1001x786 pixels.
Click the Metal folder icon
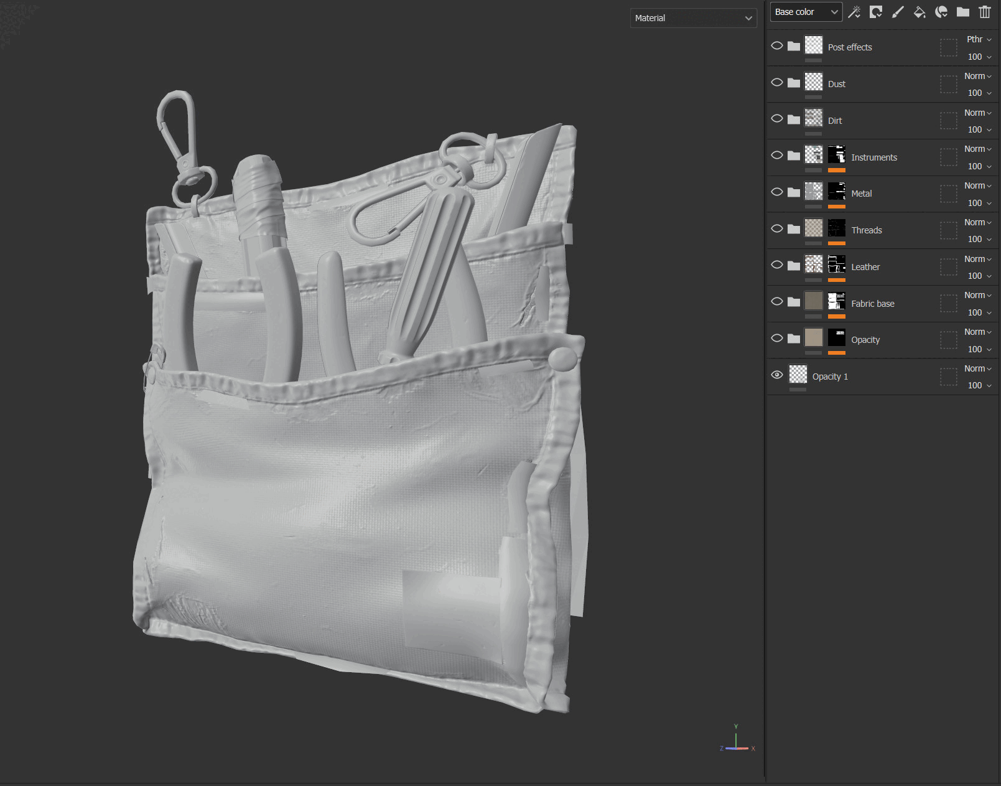[794, 192]
